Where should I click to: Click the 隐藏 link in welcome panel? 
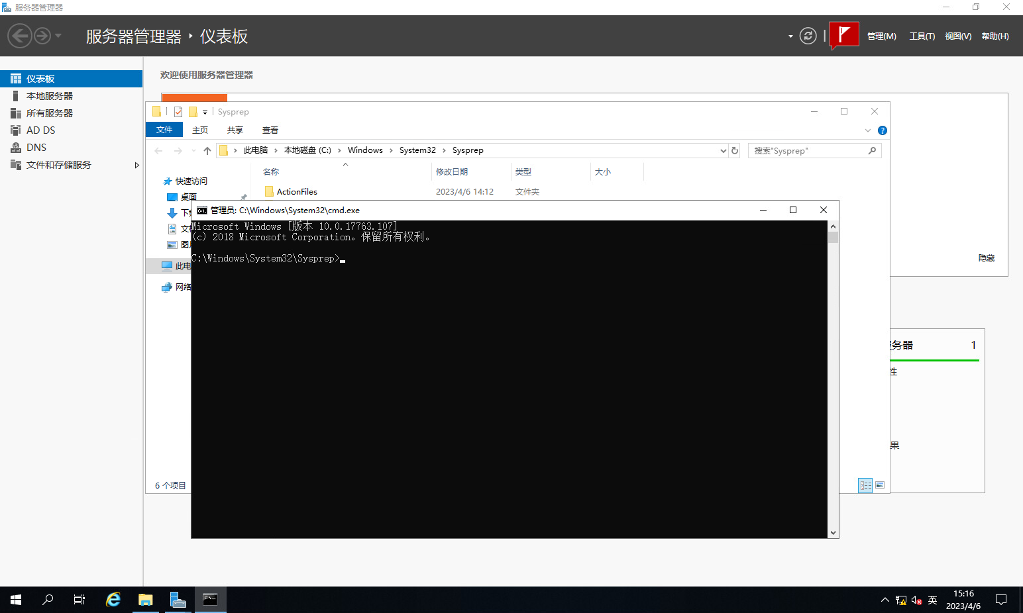pyautogui.click(x=986, y=258)
